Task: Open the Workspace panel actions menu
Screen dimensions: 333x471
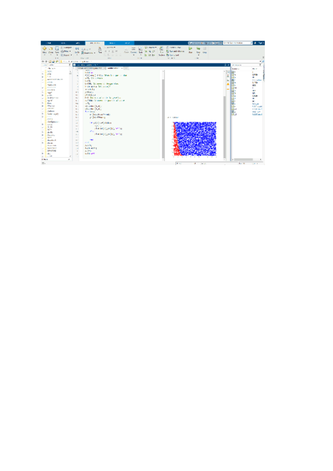Action: pos(260,65)
